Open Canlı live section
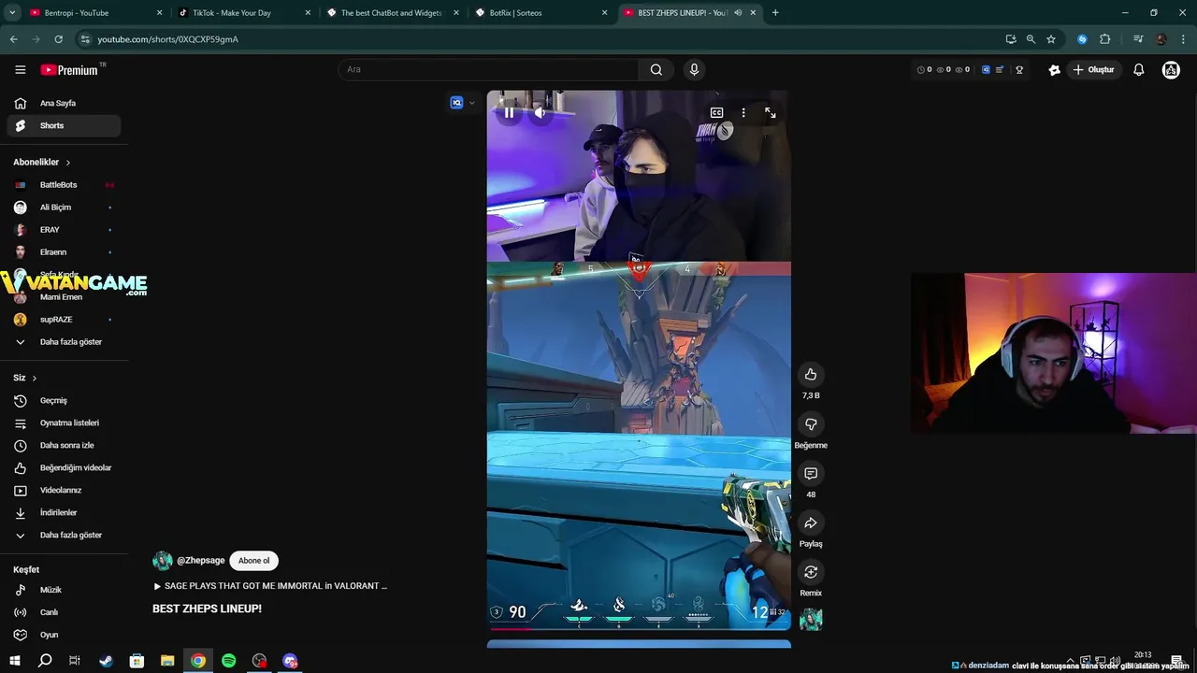 pyautogui.click(x=64, y=613)
